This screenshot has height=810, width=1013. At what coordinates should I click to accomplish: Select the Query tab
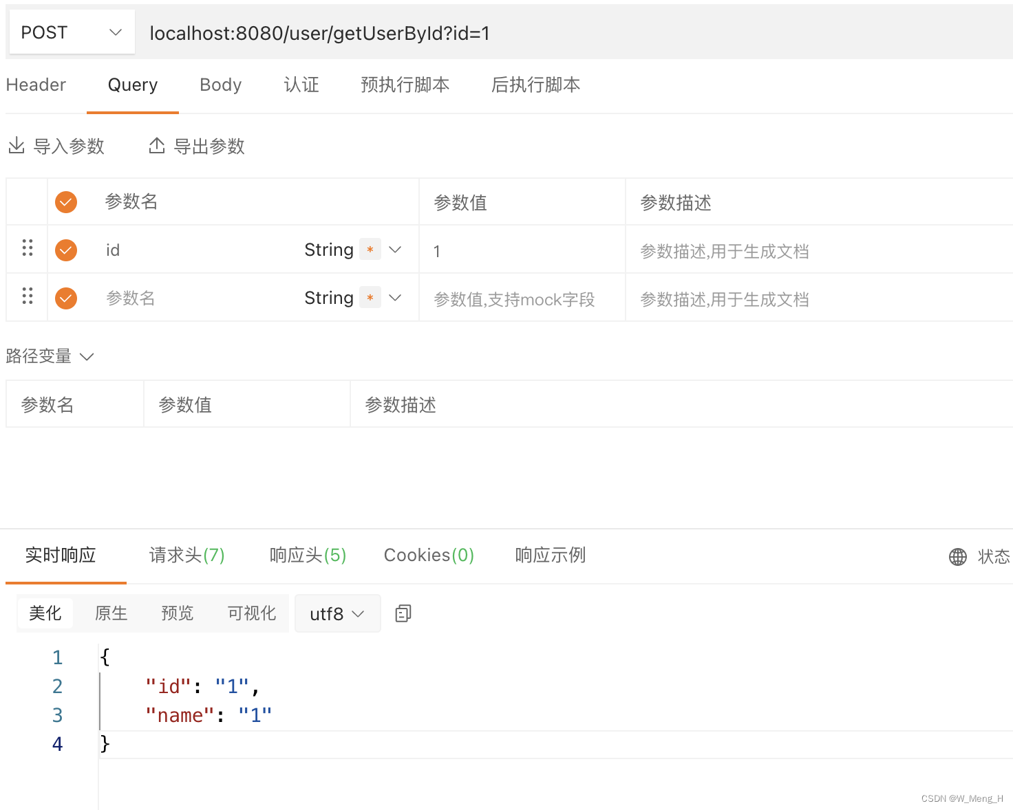pos(133,85)
